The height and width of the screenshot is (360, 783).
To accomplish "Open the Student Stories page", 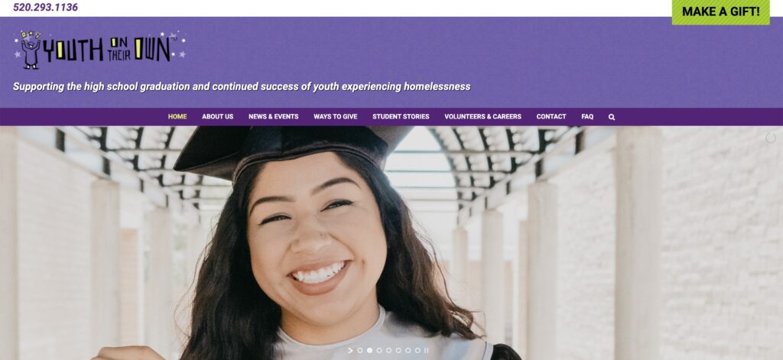I will coord(401,117).
